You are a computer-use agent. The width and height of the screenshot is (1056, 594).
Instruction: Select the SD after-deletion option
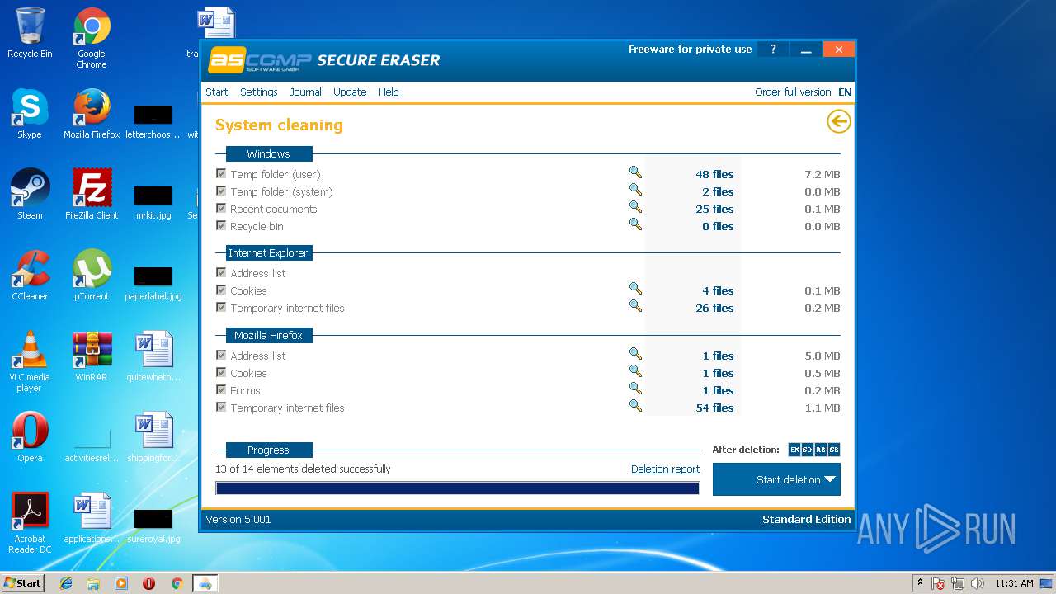pos(808,450)
